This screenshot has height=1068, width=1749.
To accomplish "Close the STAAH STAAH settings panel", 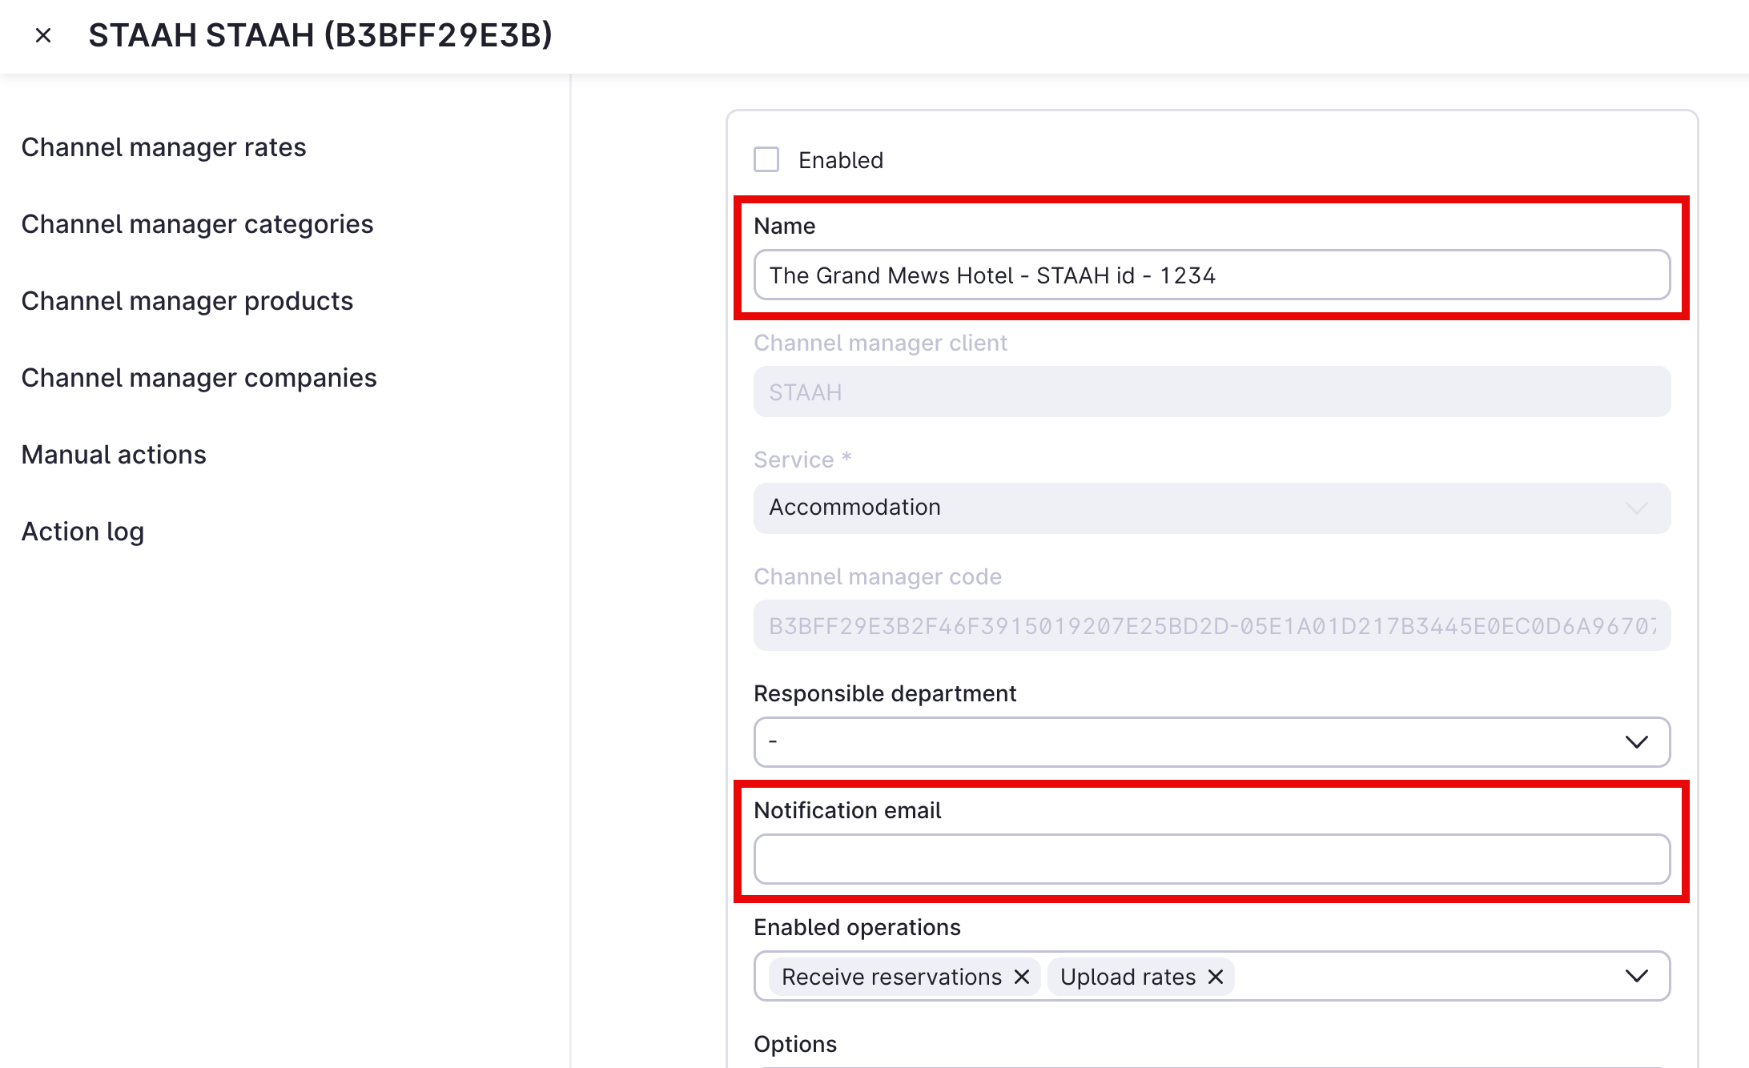I will (x=43, y=34).
